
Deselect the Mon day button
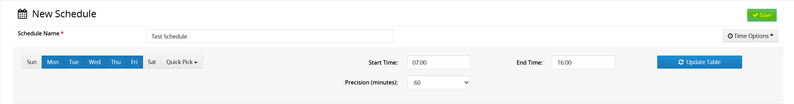pyautogui.click(x=53, y=62)
